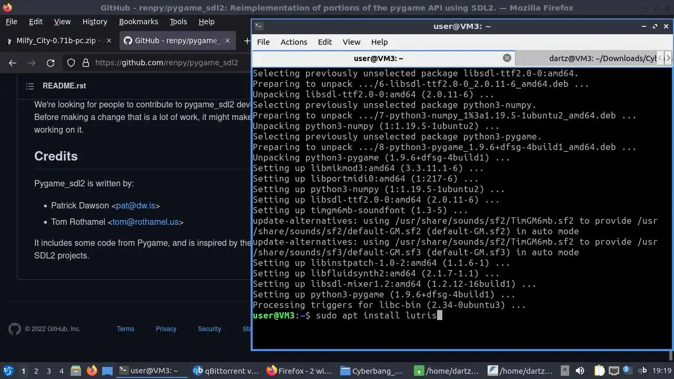Click the Credits heading in README
The image size is (674, 379).
coord(56,156)
